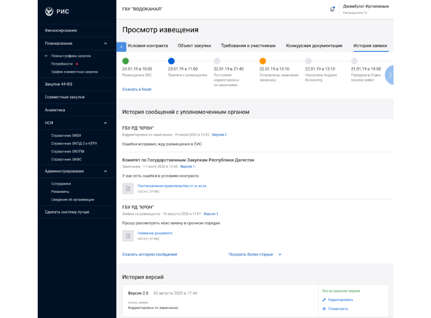This screenshot has width=431, height=318.
Task: Click the document icon for Название документа
Action: pyautogui.click(x=128, y=236)
